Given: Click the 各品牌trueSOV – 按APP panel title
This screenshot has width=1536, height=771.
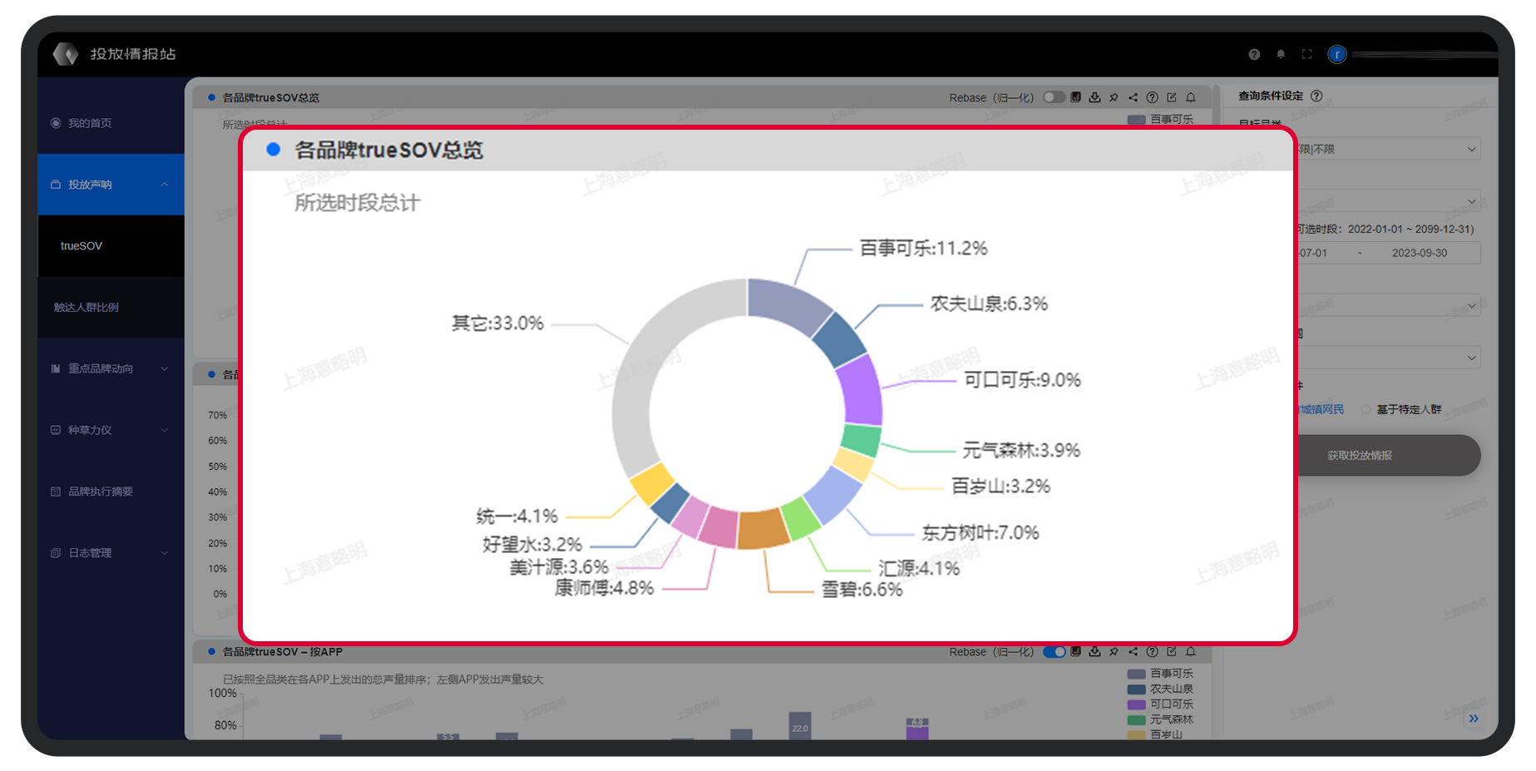Looking at the screenshot, I should [283, 651].
